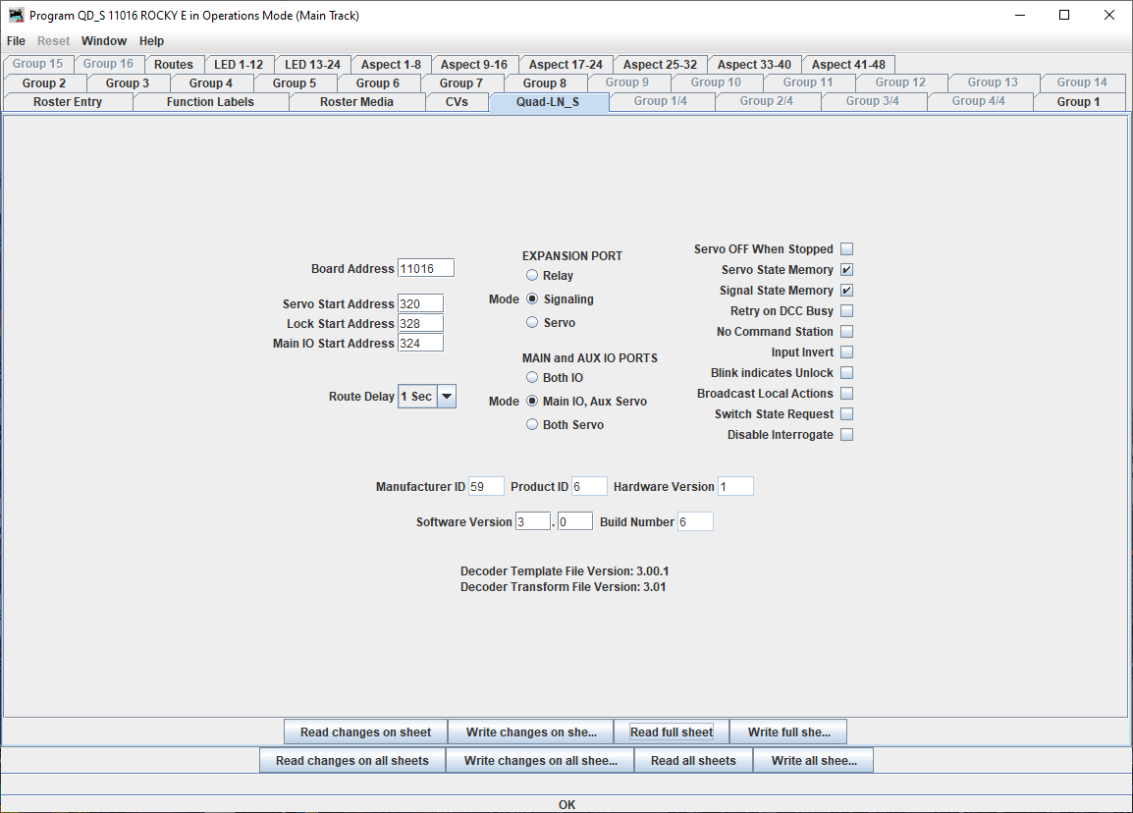Open the Window menu

click(104, 41)
